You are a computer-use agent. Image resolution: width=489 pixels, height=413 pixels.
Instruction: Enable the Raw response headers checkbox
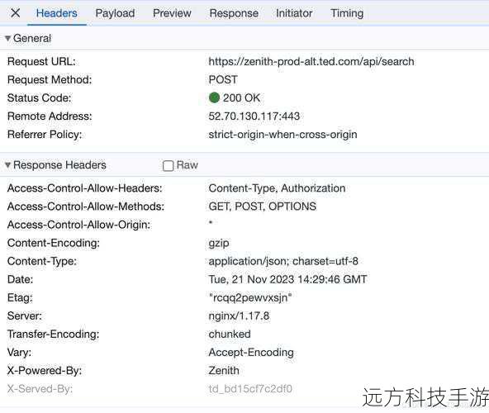(x=169, y=166)
